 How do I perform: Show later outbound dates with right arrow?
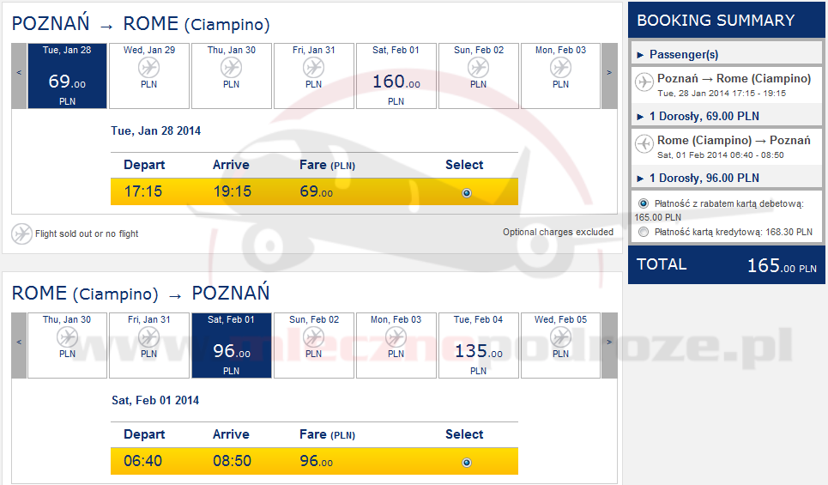609,76
